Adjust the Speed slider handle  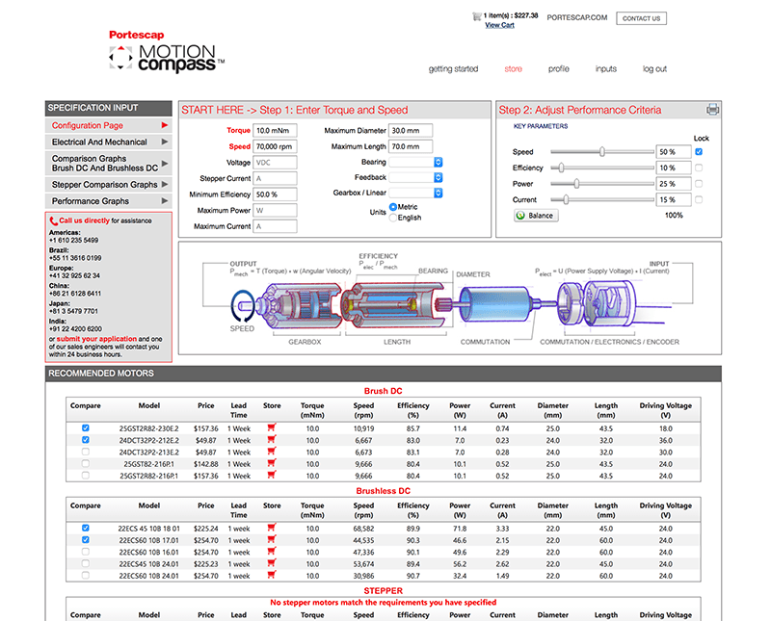point(601,152)
